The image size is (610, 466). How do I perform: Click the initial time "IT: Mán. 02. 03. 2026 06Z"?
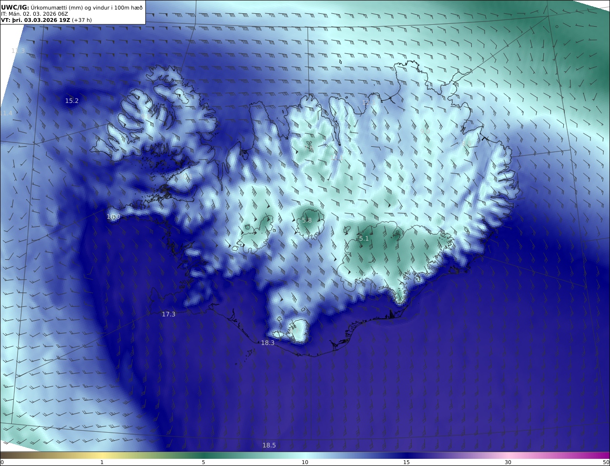click(34, 14)
